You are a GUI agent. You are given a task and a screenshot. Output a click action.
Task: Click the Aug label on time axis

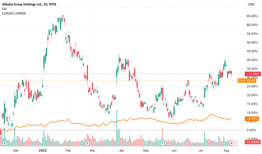[226, 151]
